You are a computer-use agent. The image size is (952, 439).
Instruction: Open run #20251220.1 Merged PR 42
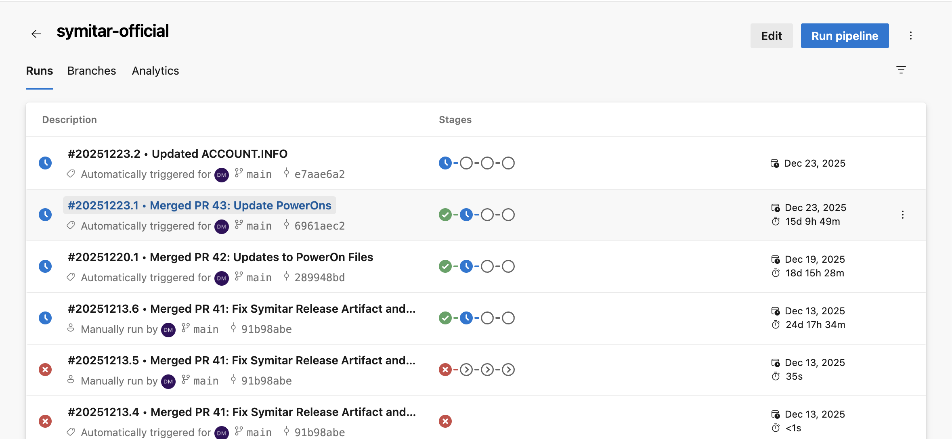tap(220, 257)
